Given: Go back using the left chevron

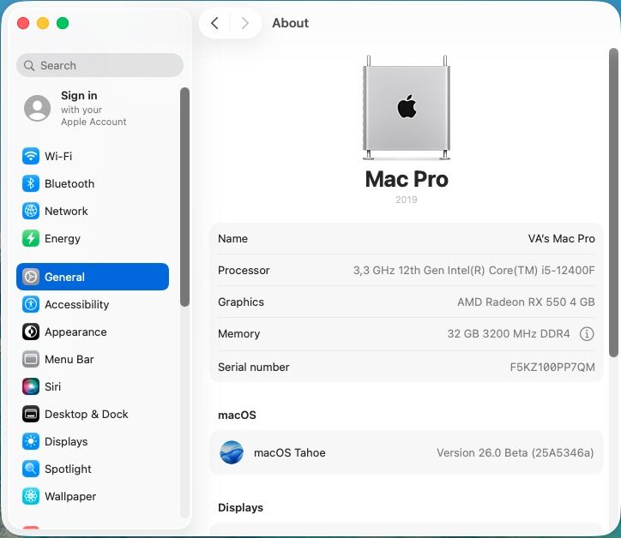Looking at the screenshot, I should click(214, 23).
